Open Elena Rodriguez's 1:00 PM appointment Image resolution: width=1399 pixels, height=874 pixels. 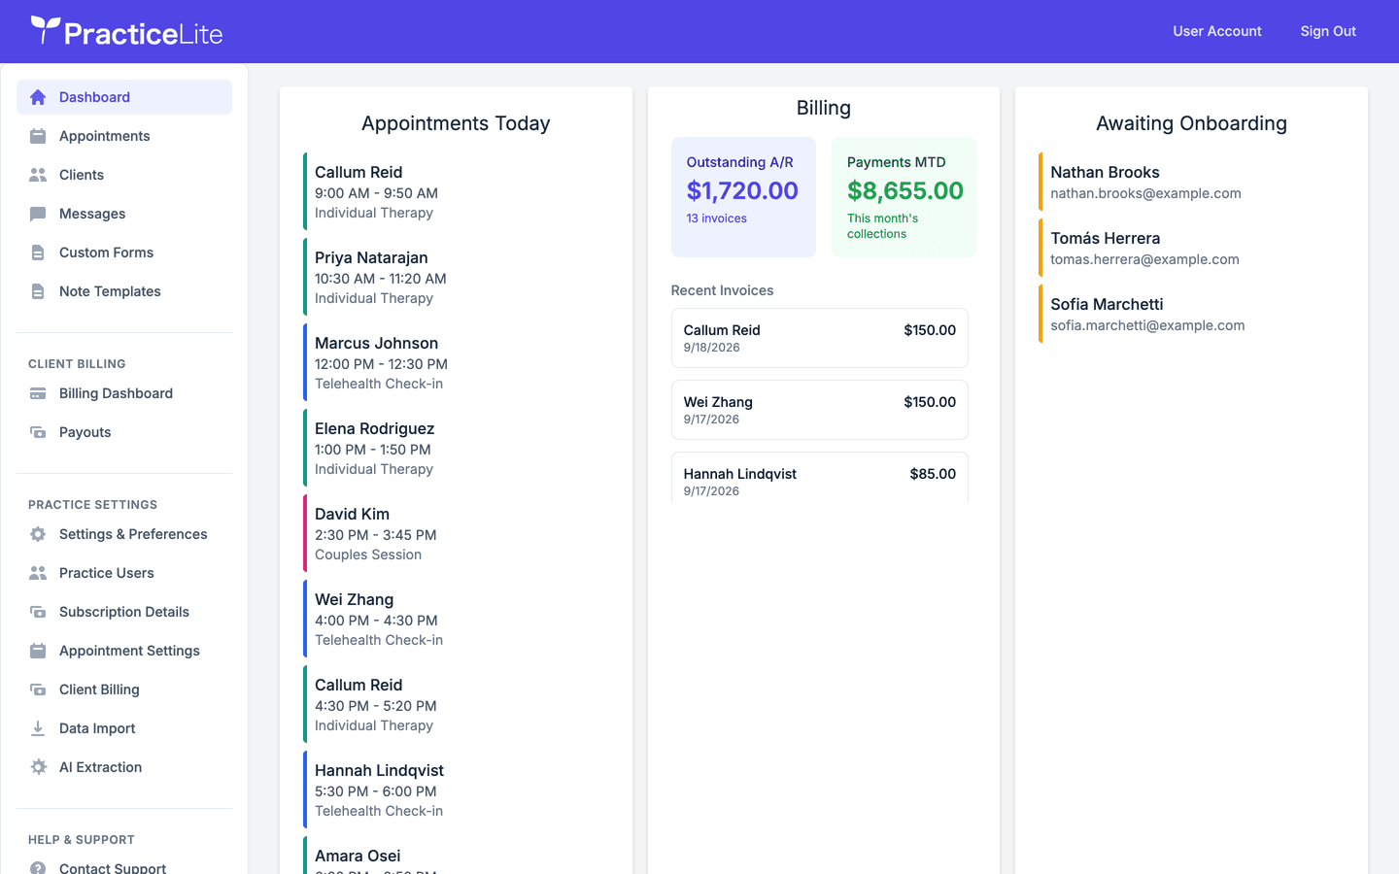(456, 448)
